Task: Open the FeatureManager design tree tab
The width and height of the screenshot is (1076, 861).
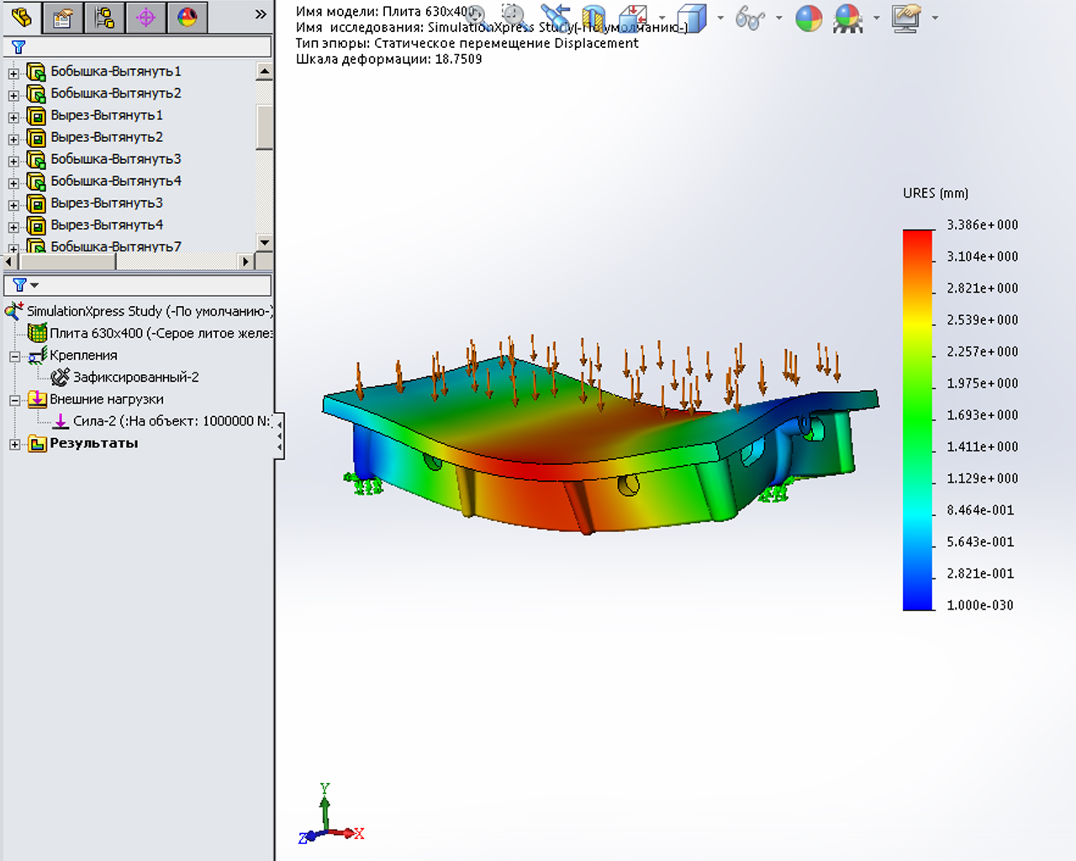Action: 22,17
